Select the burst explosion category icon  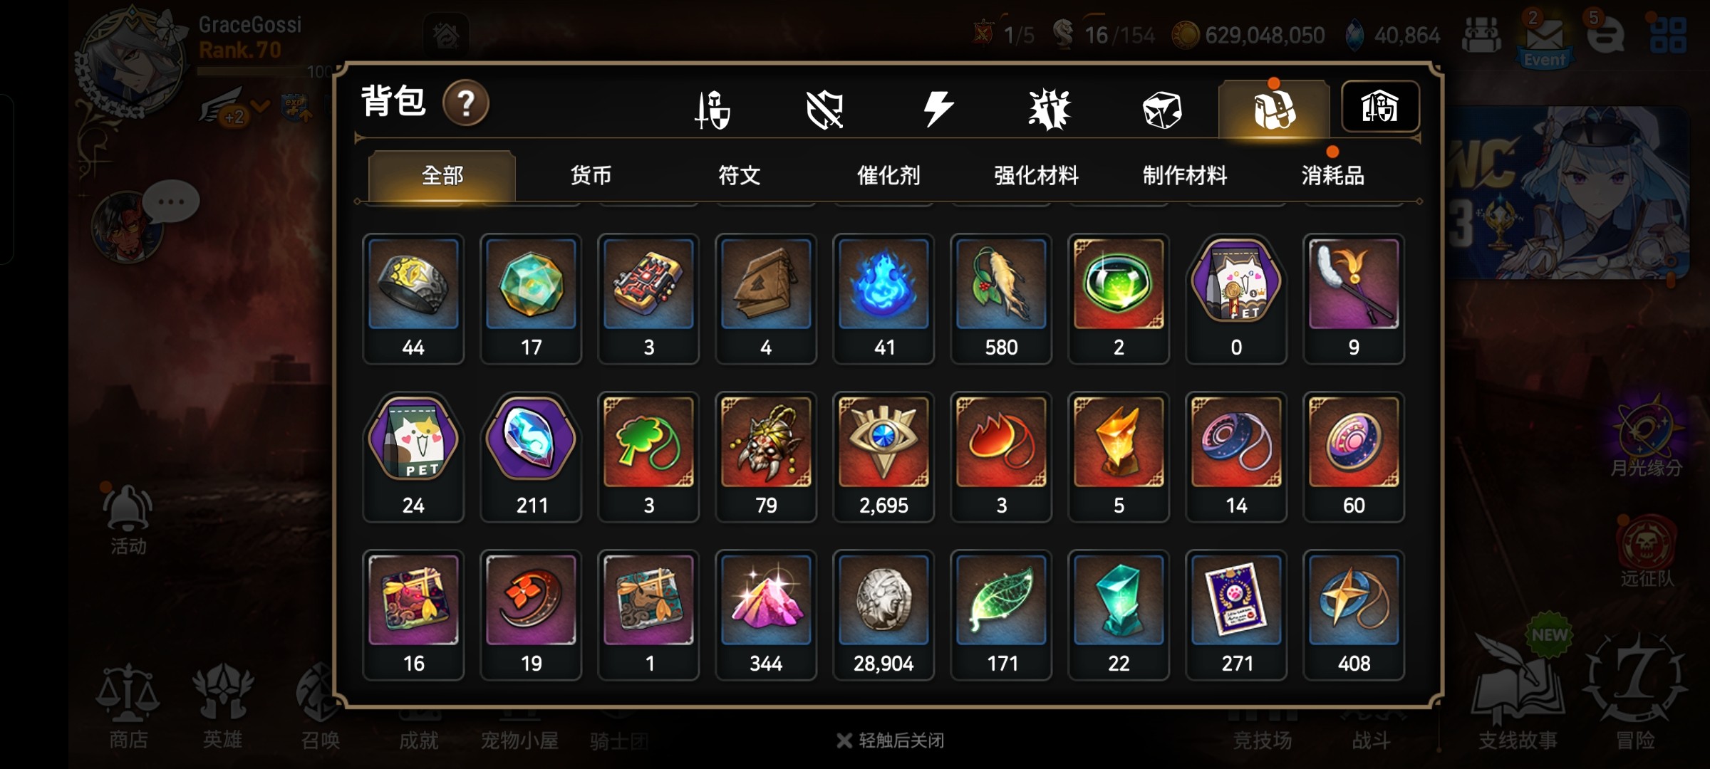tap(1050, 110)
